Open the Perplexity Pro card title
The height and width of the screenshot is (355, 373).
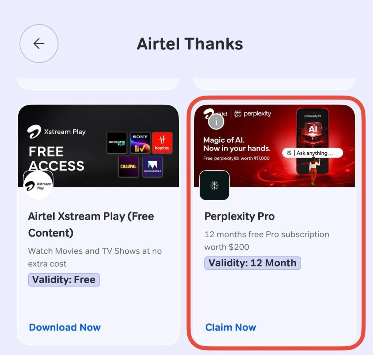pos(240,216)
